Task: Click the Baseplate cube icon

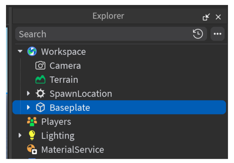Action: [x=40, y=108]
